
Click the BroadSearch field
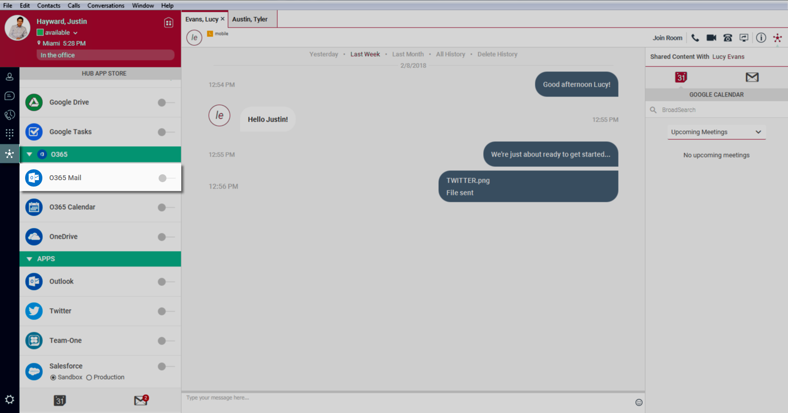[717, 110]
